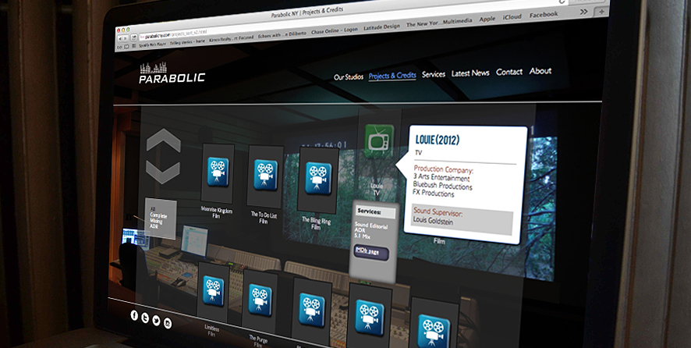This screenshot has width=691, height=348.
Task: Open the Latest News nav item
Action: 470,73
